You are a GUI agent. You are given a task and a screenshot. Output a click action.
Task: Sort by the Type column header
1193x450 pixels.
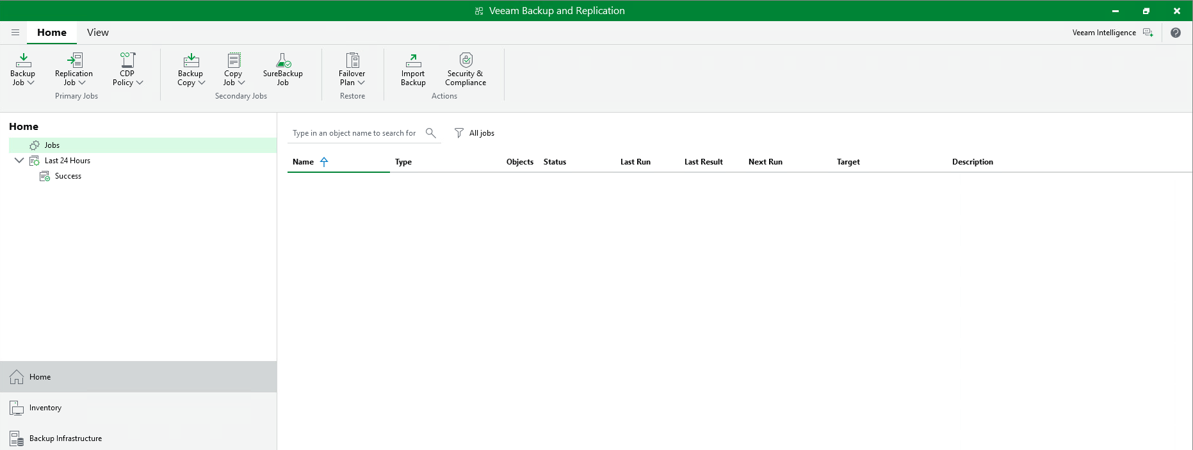[403, 162]
